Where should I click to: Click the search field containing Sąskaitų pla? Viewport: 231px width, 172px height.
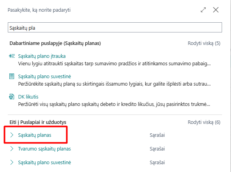tap(115, 27)
